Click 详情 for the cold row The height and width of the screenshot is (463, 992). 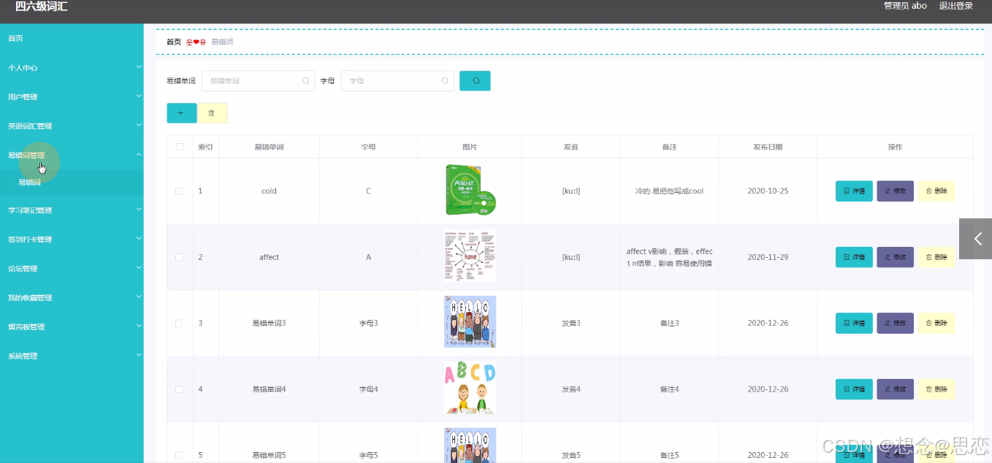click(x=854, y=191)
